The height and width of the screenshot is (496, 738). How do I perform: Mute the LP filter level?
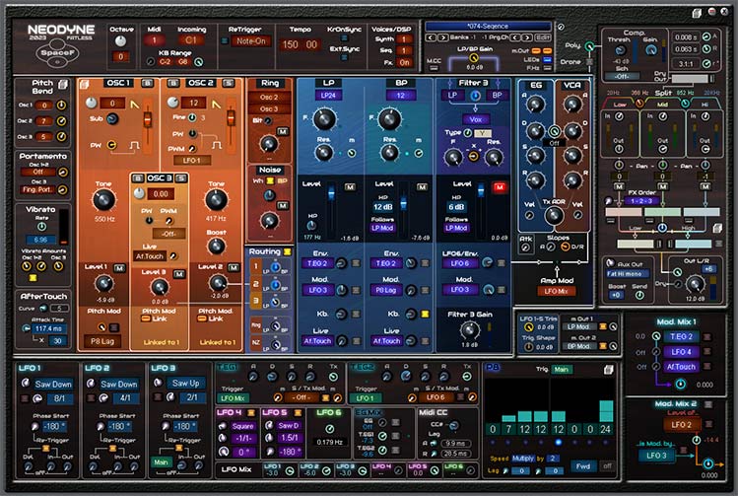click(350, 187)
